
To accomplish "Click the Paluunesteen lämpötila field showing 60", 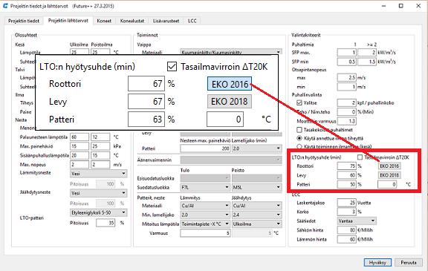I will tap(80, 137).
